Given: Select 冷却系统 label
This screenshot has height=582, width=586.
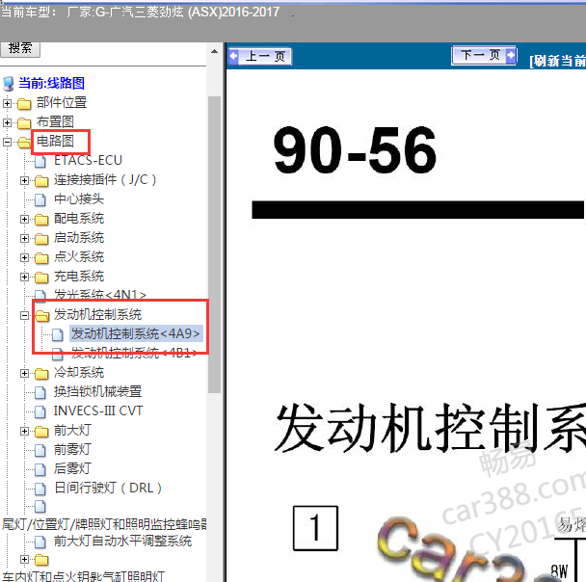Looking at the screenshot, I should point(79,373).
